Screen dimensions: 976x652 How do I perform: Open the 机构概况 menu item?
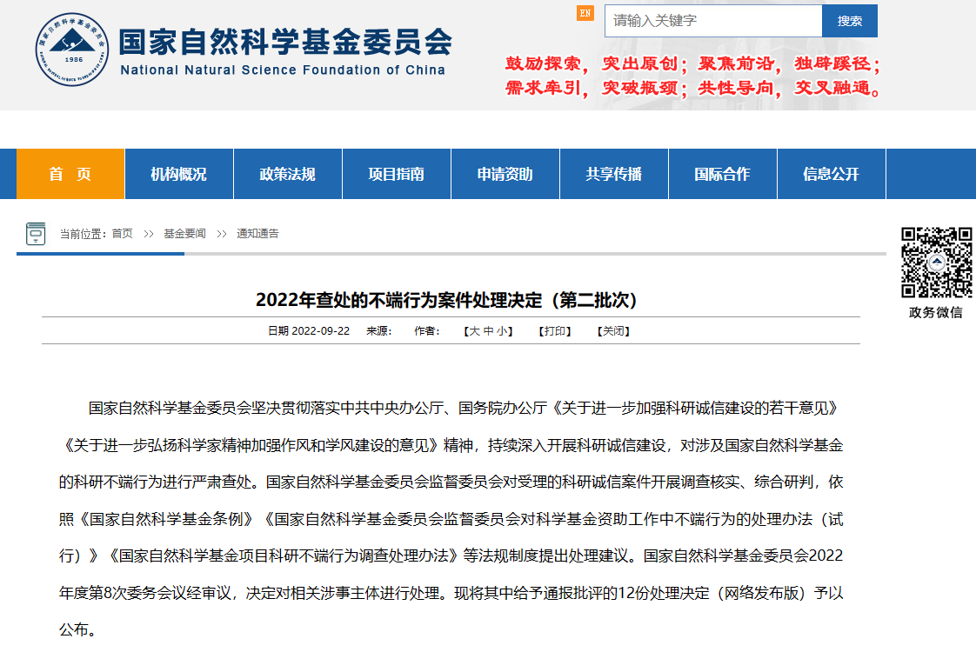pos(178,174)
